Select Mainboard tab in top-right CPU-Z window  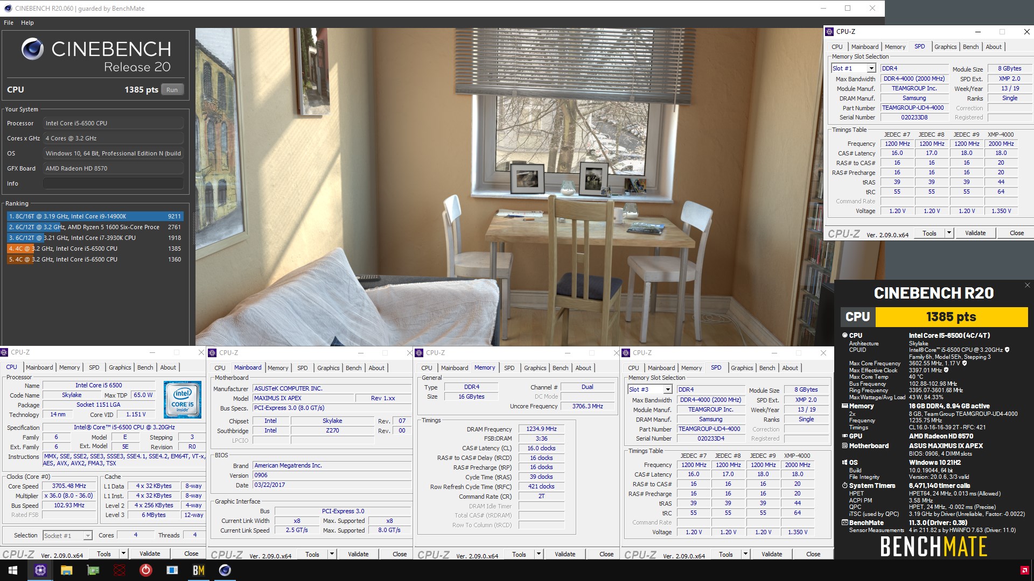(865, 47)
